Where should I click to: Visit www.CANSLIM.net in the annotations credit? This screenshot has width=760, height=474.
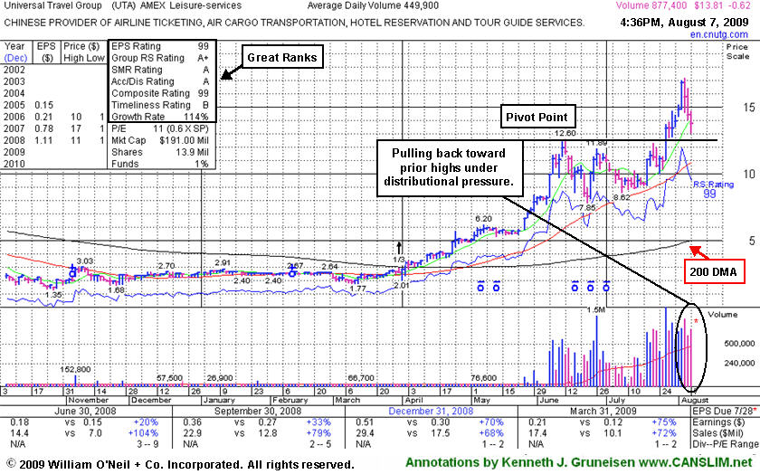point(696,462)
